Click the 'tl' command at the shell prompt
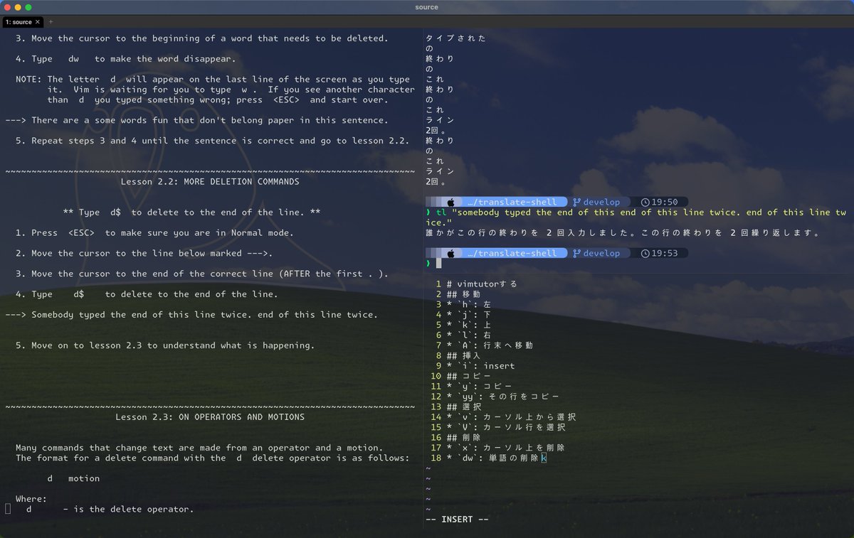 pos(441,212)
